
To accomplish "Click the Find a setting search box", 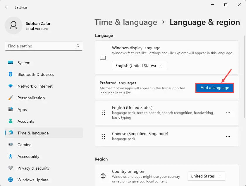I will pos(44,46).
